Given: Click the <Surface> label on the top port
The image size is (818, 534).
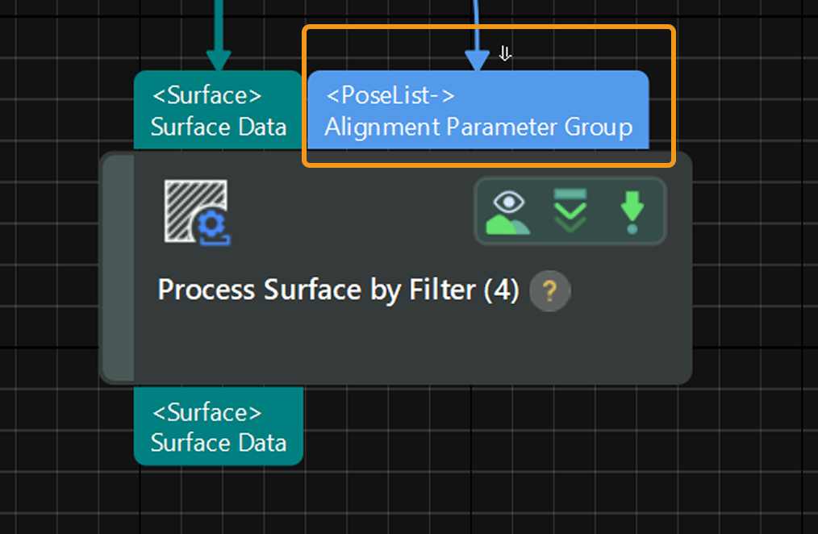Looking at the screenshot, I should pos(207,95).
